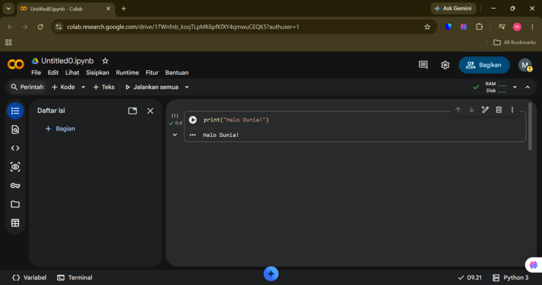Open the Bantuan menu
Screen dimensions: 542x285
coord(177,73)
